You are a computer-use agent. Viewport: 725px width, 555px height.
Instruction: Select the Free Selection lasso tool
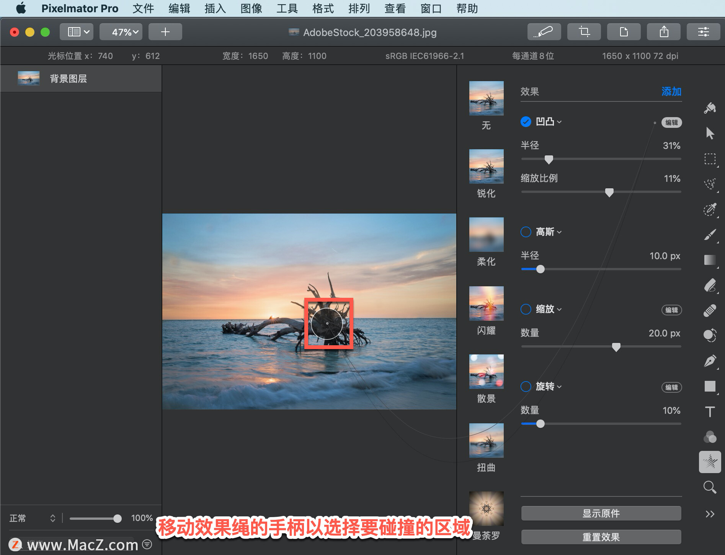click(710, 184)
